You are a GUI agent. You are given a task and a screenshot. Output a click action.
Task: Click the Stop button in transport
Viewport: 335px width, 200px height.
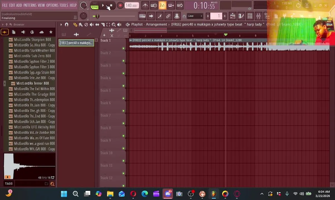(x=111, y=6)
